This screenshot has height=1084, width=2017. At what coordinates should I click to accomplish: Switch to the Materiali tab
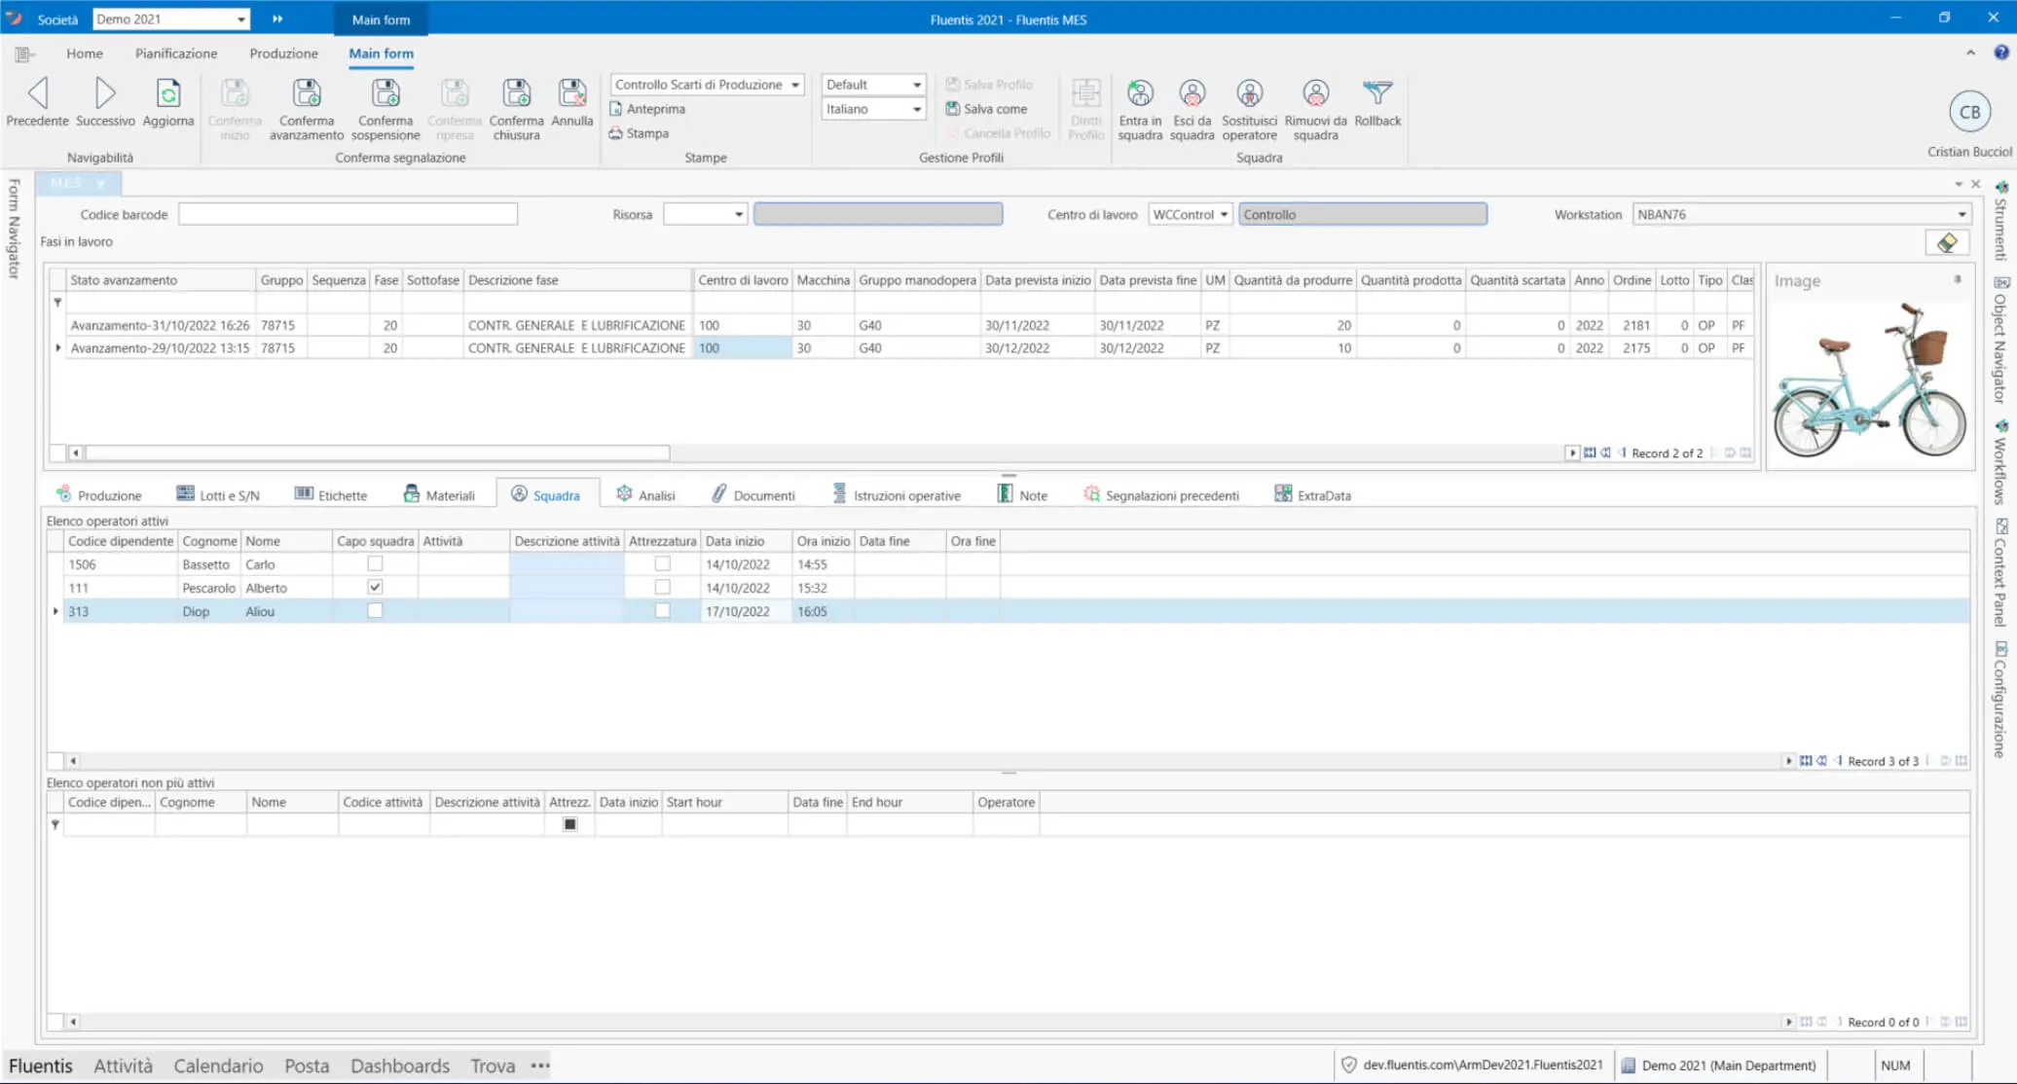[439, 494]
